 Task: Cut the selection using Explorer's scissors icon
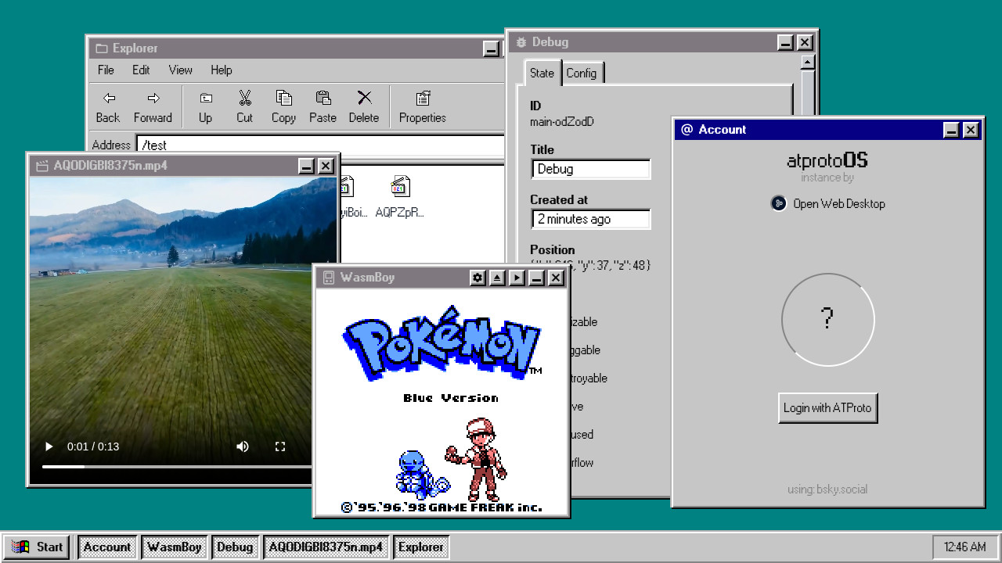(x=244, y=99)
